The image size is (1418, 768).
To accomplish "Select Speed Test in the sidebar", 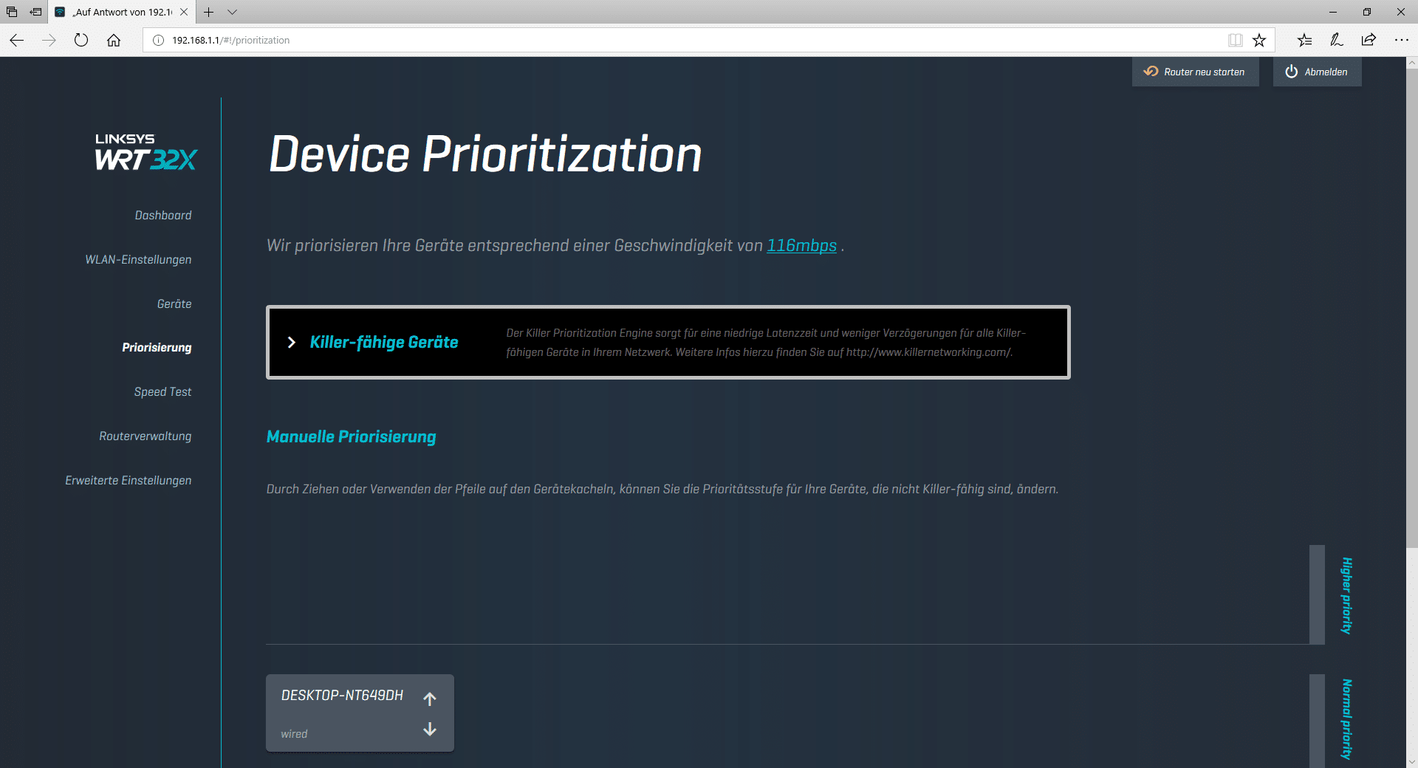I will pyautogui.click(x=162, y=392).
